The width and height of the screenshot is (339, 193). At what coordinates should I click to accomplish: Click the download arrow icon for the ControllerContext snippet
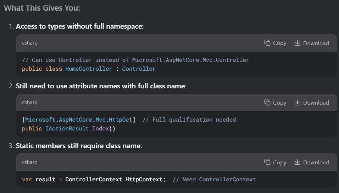298,162
